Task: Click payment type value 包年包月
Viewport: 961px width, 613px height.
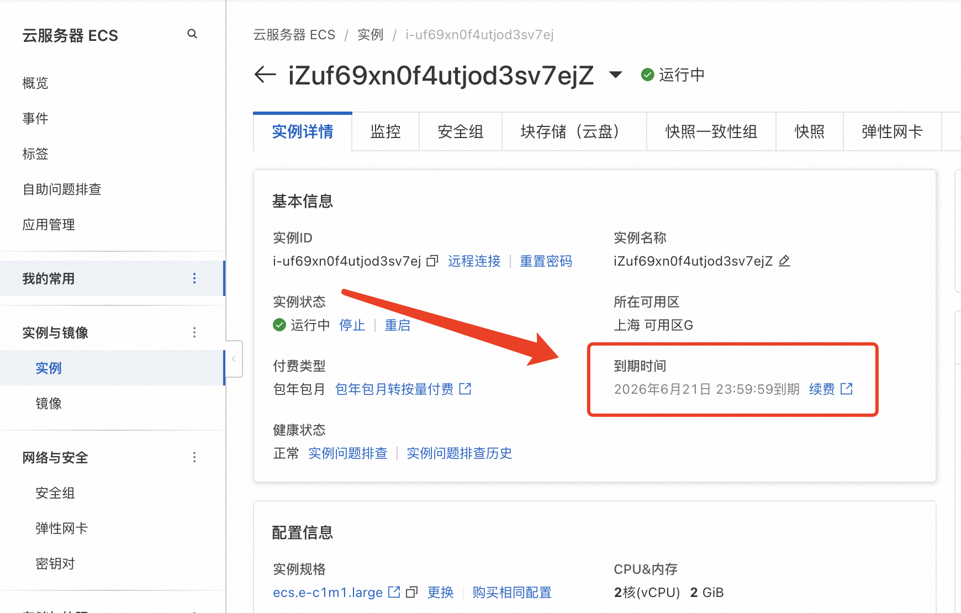Action: click(299, 389)
